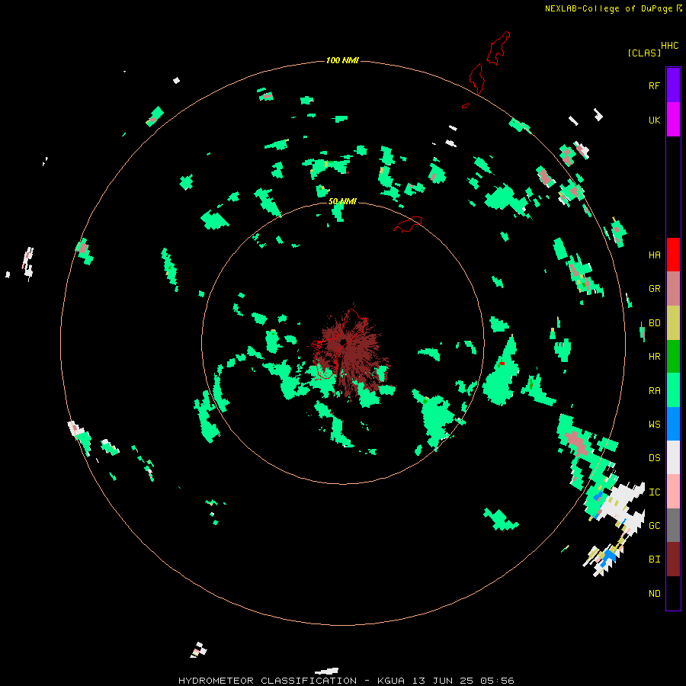The height and width of the screenshot is (686, 686).
Task: Pick the RA rain green swatch
Action: 673,390
